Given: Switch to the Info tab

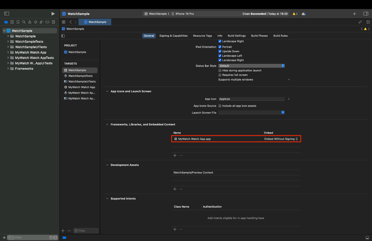Looking at the screenshot, I should pos(220,36).
